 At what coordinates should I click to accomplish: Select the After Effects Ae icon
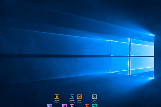(x=72, y=106)
